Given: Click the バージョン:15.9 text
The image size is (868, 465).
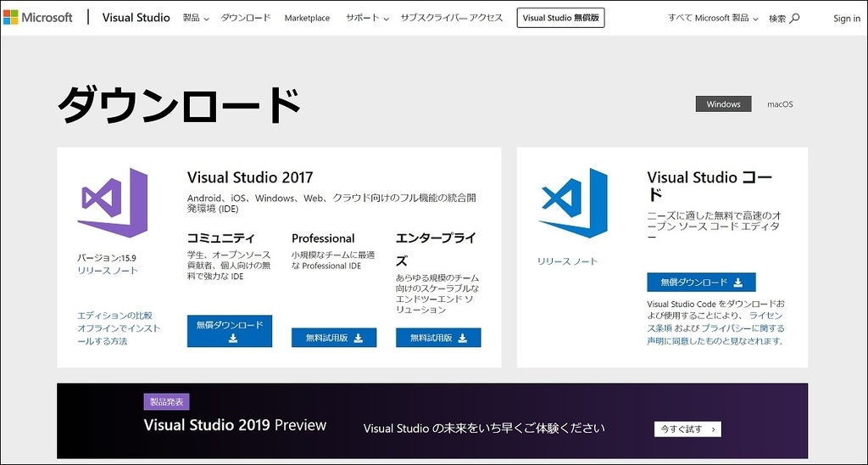Looking at the screenshot, I should (x=107, y=258).
